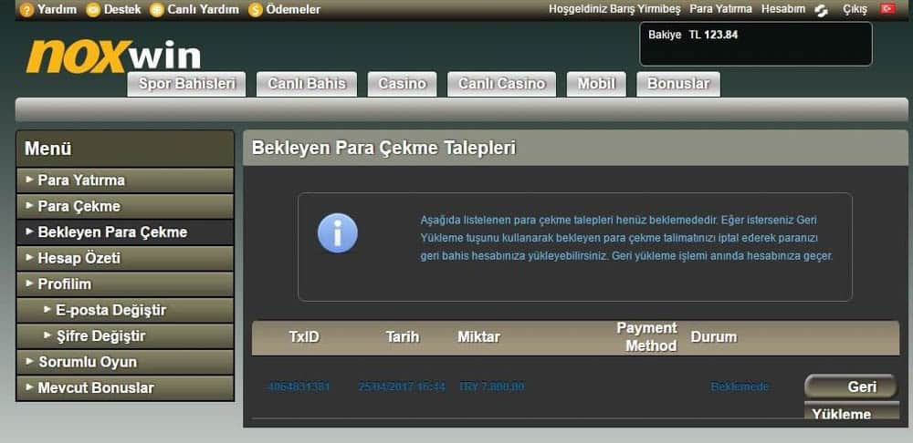Click the Geri Yükleme button
Viewport: 913px width, 443px height.
[x=851, y=398]
